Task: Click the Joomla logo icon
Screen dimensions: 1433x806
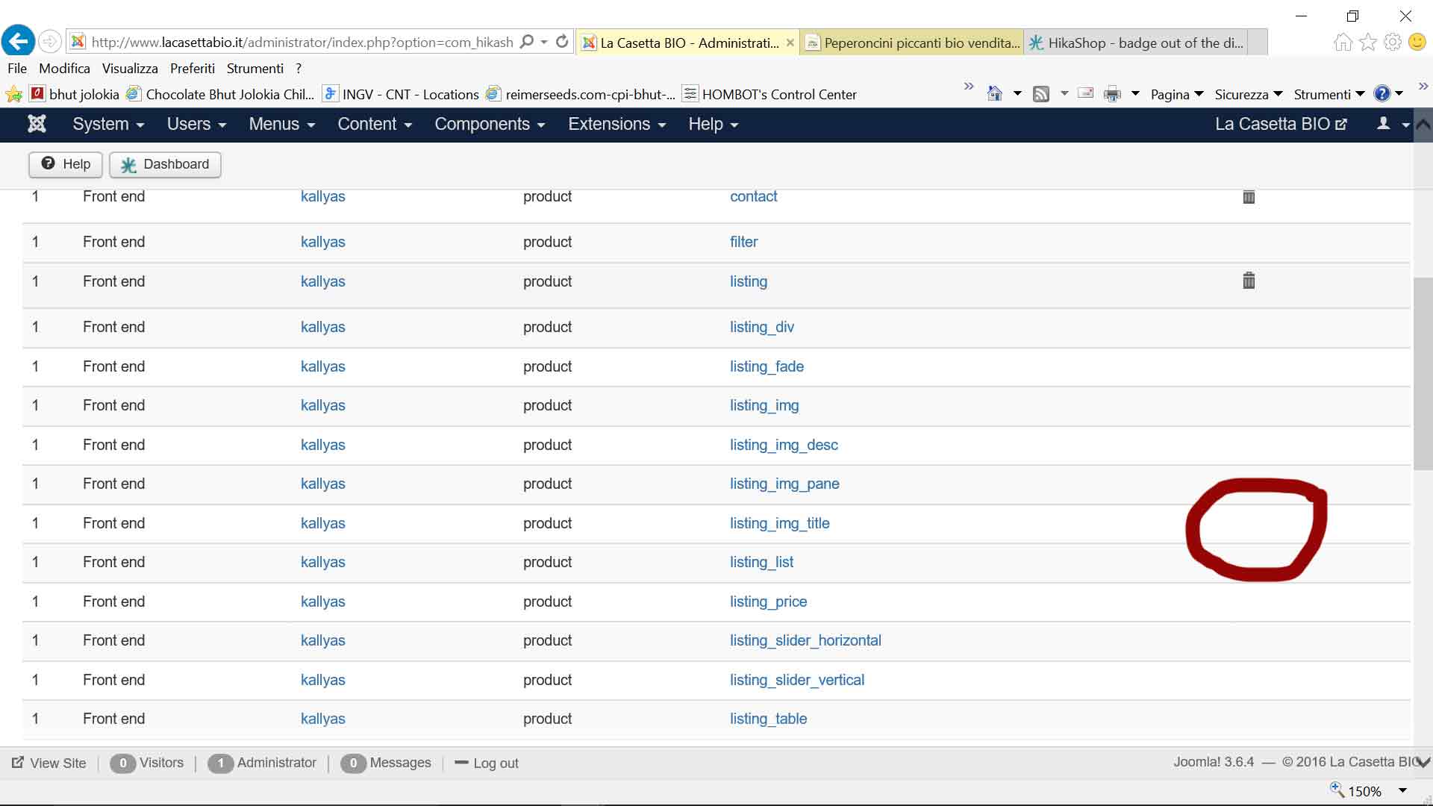Action: tap(37, 124)
